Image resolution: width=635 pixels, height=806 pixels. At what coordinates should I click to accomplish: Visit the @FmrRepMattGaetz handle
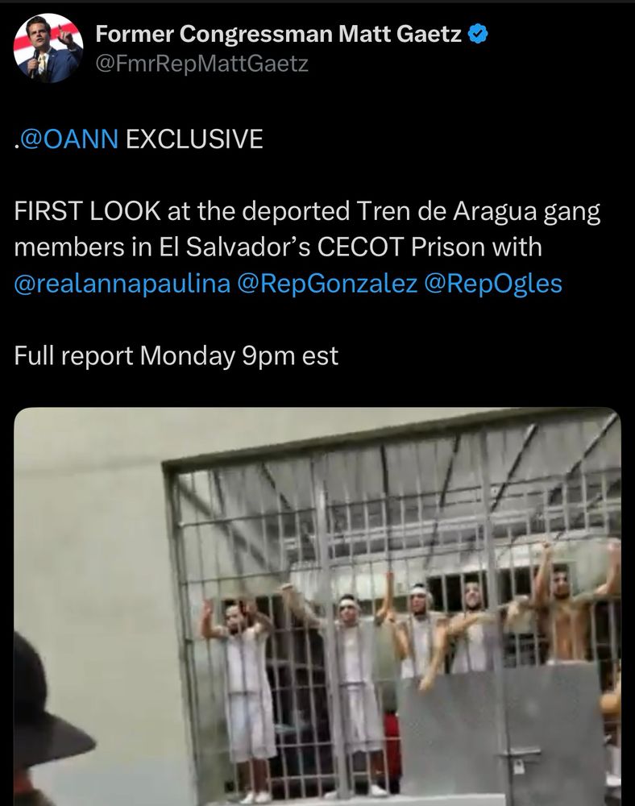point(202,64)
